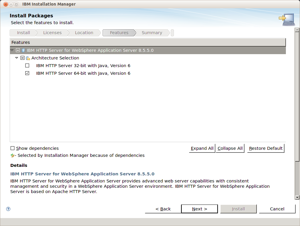Toggle the IBM HTTP Server package checkbox
The height and width of the screenshot is (226, 300).
[18, 50]
